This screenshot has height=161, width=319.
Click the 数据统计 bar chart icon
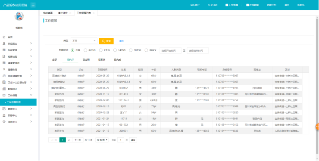pyautogui.click(x=4, y=89)
